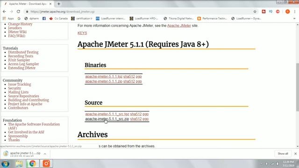Open Chrome three-dot menu
The height and width of the screenshot is (168, 299).
[x=295, y=12]
